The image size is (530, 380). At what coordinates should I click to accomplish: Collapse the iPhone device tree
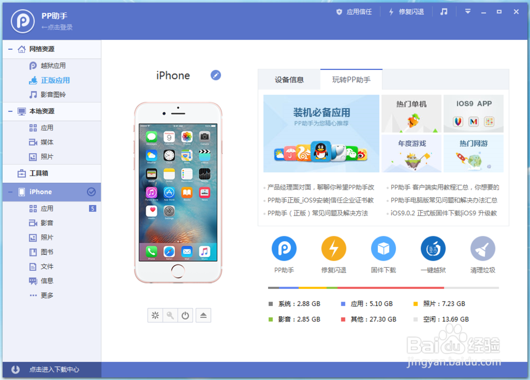(x=10, y=192)
